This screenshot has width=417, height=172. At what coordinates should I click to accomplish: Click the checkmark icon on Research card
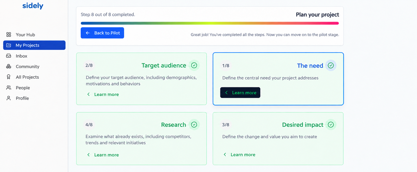(x=194, y=125)
